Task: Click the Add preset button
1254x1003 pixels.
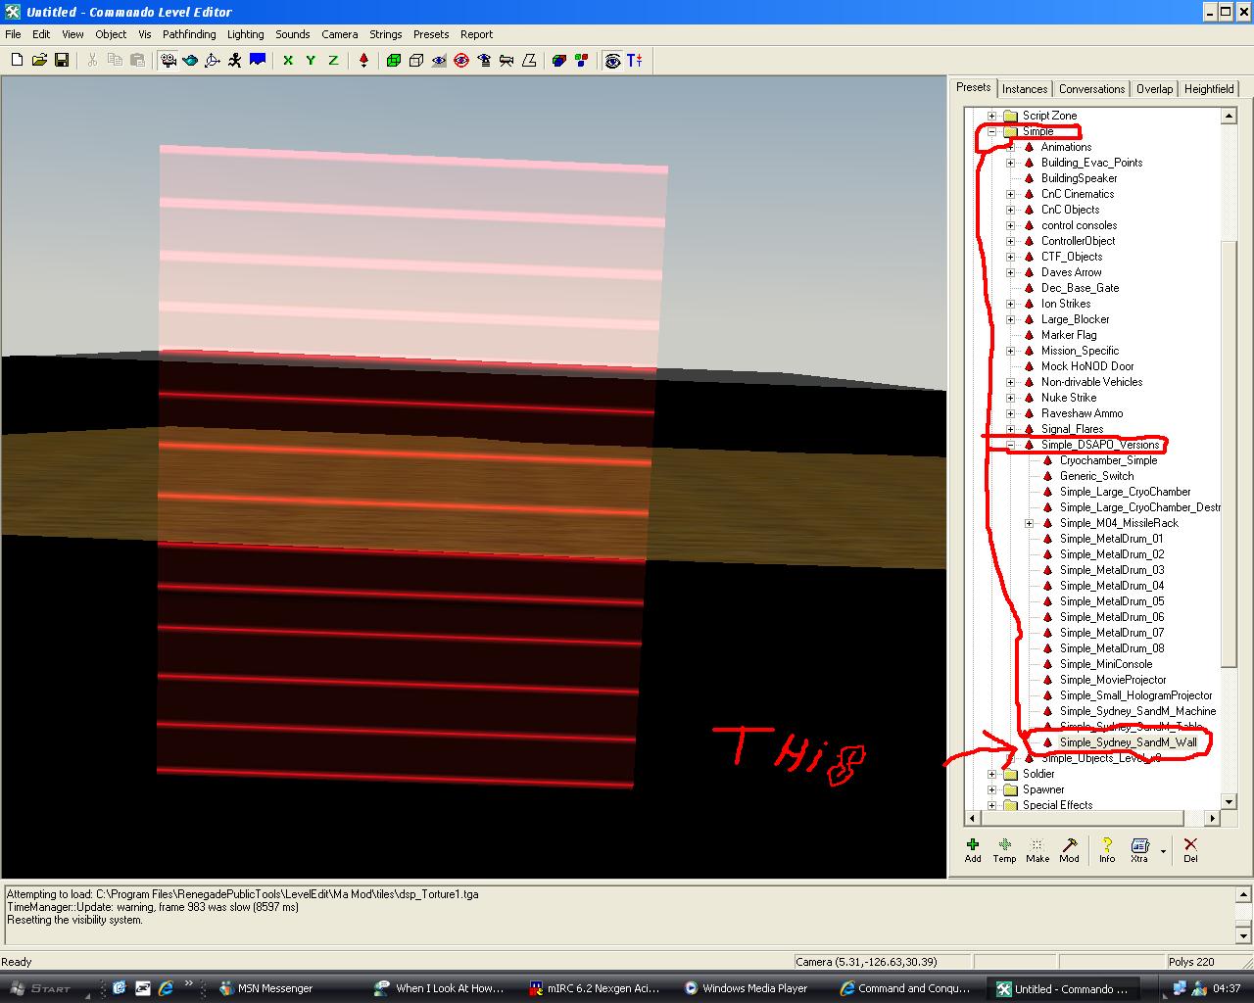Action: tap(973, 849)
